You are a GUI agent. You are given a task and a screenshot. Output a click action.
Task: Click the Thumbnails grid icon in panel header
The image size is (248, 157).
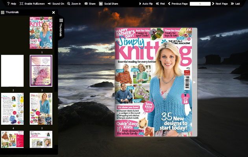[x=3, y=12]
